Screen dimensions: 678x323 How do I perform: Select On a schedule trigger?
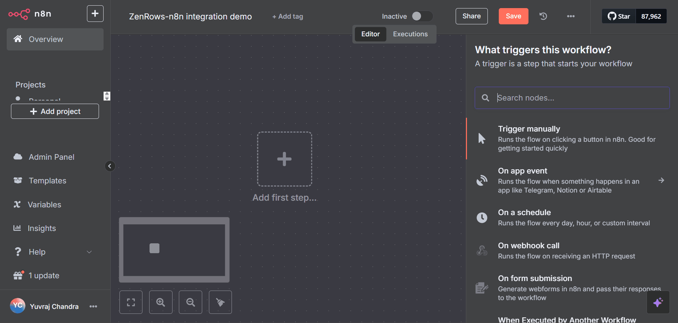tap(572, 218)
